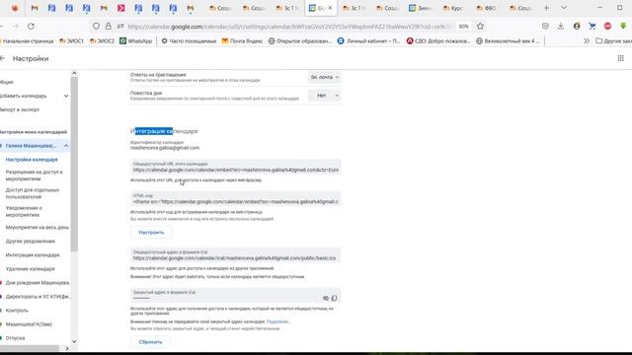The image size is (632, 355).
Task: Open the Google apps grid icon
Action: point(621,58)
